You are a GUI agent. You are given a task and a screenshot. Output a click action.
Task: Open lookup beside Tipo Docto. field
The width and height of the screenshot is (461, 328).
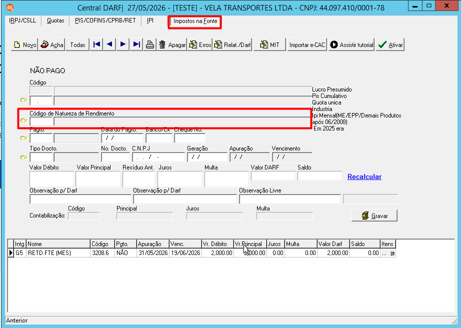(23, 157)
